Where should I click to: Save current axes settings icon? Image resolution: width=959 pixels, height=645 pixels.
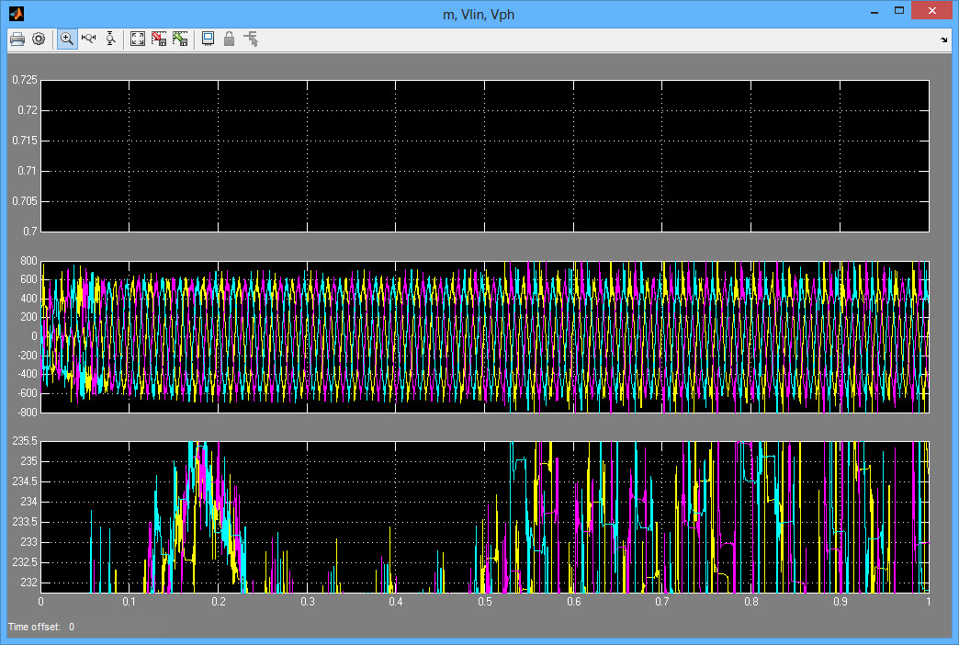[x=159, y=39]
